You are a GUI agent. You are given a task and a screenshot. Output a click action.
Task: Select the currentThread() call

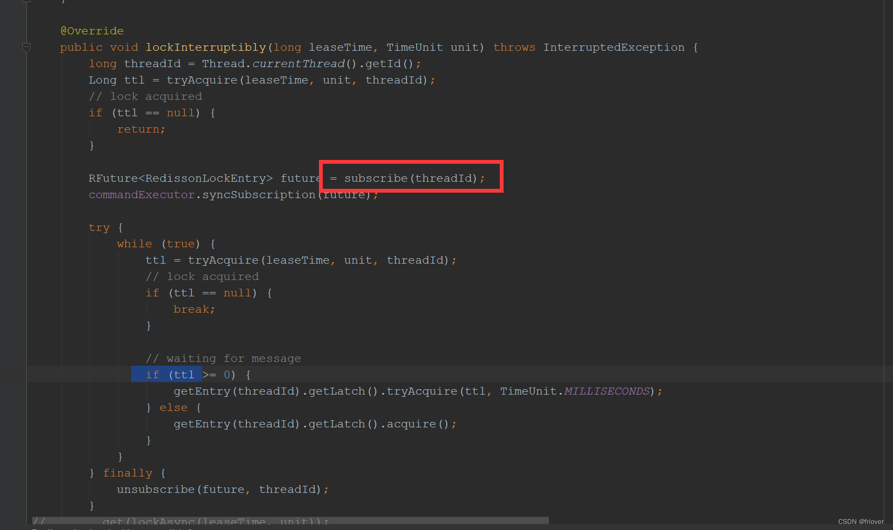click(304, 64)
